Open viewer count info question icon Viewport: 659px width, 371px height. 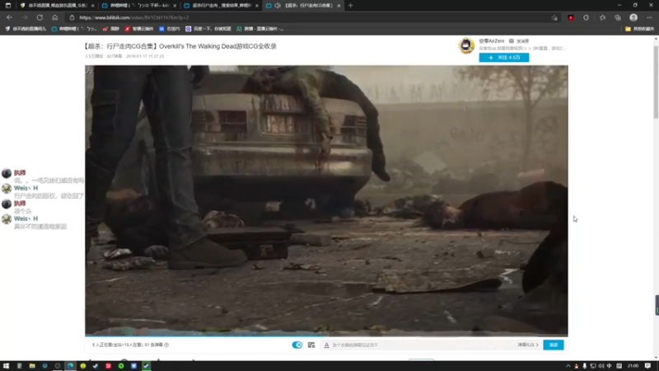[166, 345]
